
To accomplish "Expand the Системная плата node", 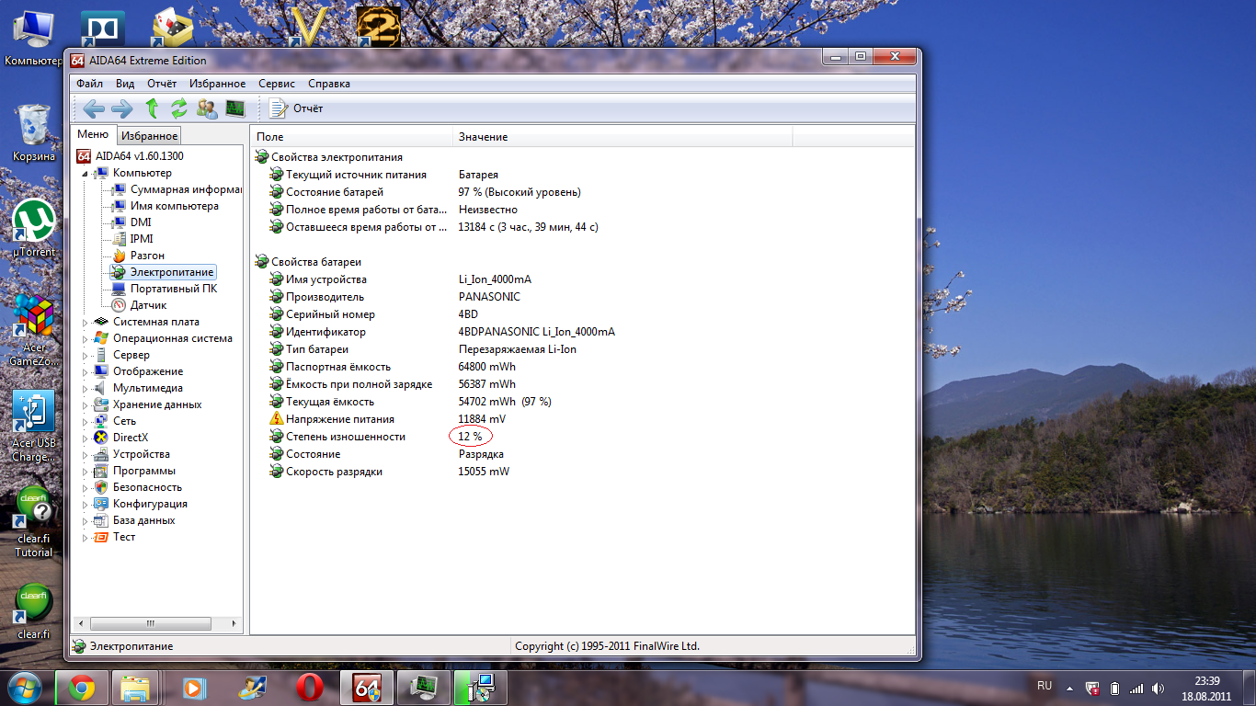I will (x=86, y=323).
